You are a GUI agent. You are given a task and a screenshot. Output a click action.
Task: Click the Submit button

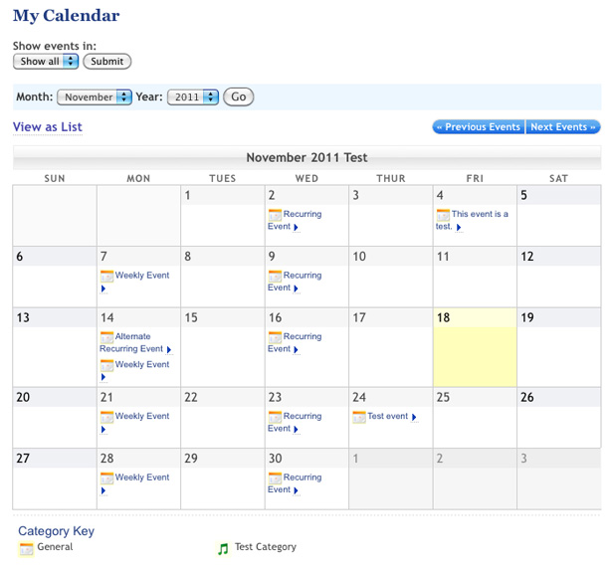pyautogui.click(x=106, y=62)
